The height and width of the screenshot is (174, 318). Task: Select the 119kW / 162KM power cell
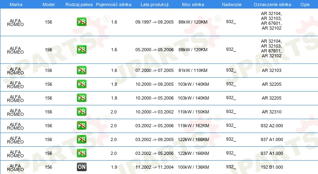(194, 126)
